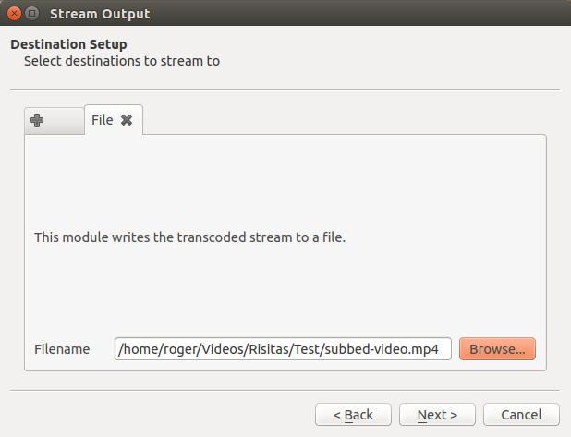Close the Stream Output window
Viewport: 571px width, 437px height.
pos(14,14)
